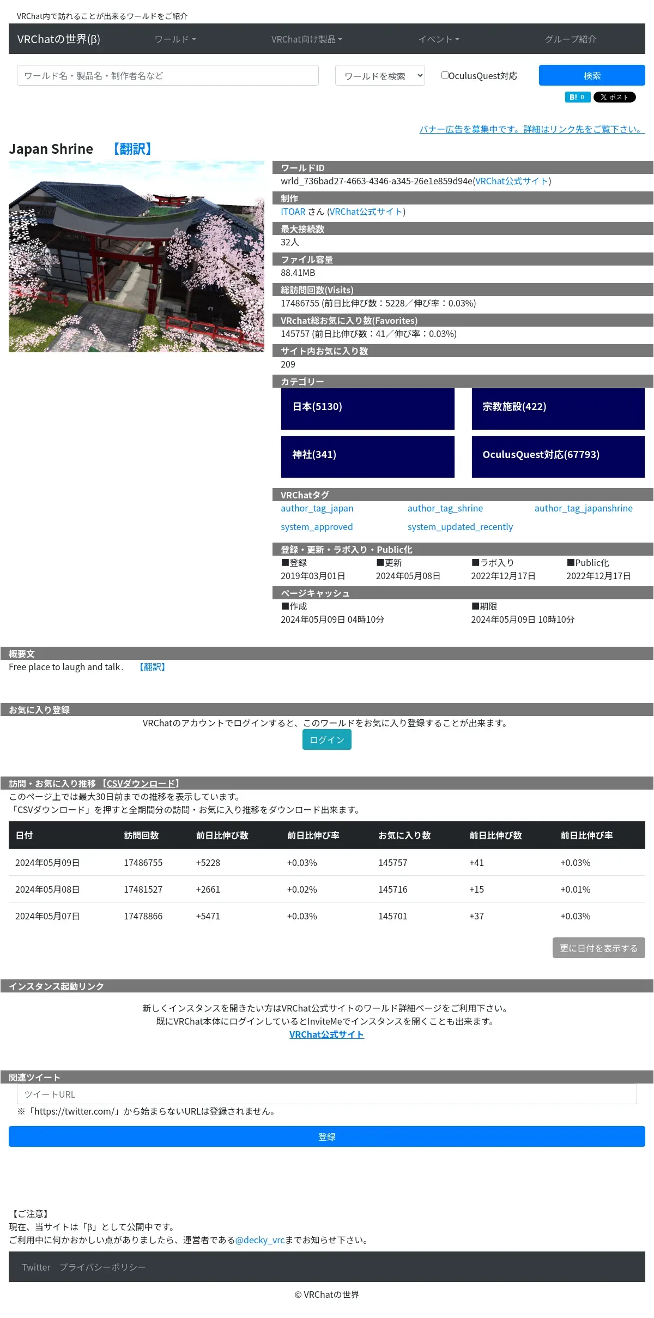Open VRChat公式サイト link beside world ID

(x=512, y=181)
